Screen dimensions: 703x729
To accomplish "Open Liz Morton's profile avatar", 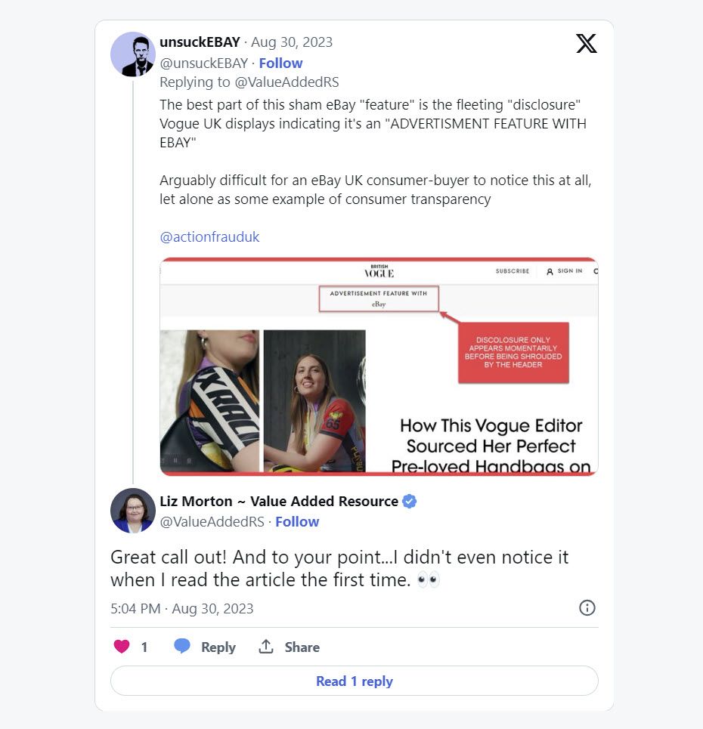I will (x=133, y=511).
